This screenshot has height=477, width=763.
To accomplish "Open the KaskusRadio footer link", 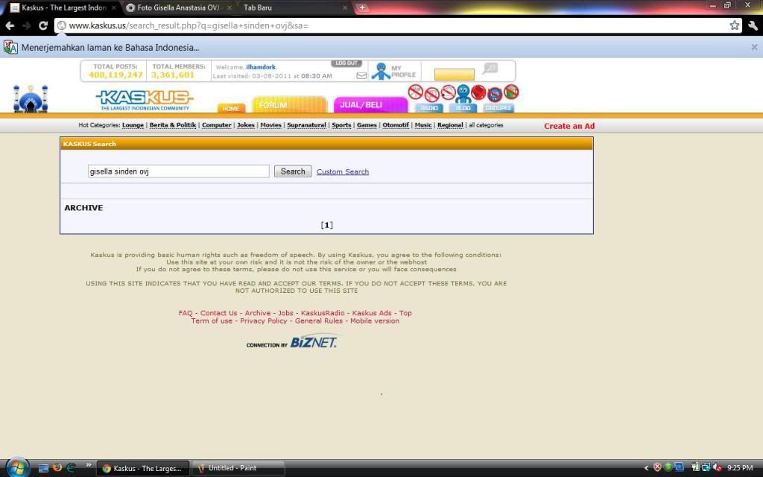I will pos(323,313).
